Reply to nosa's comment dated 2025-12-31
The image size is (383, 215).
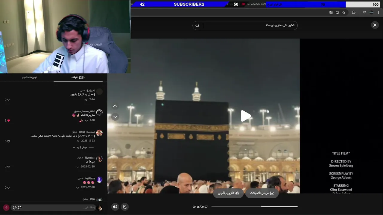(x=77, y=141)
